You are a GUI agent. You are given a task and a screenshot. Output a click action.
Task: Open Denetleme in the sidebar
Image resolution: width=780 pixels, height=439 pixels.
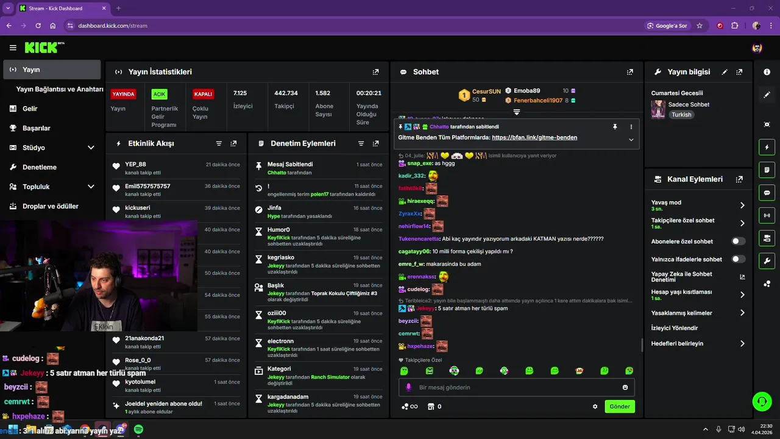pyautogui.click(x=51, y=167)
